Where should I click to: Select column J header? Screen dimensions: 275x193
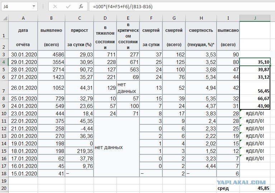point(255,18)
